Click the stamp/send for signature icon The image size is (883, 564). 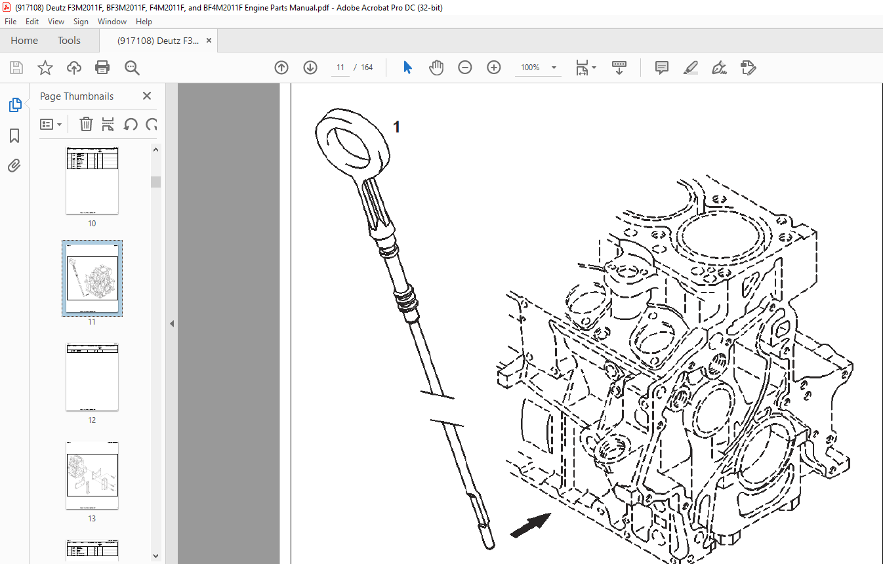749,68
